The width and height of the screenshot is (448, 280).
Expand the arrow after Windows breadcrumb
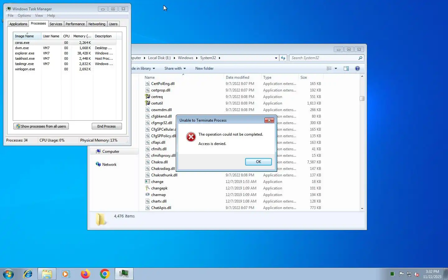pos(197,58)
